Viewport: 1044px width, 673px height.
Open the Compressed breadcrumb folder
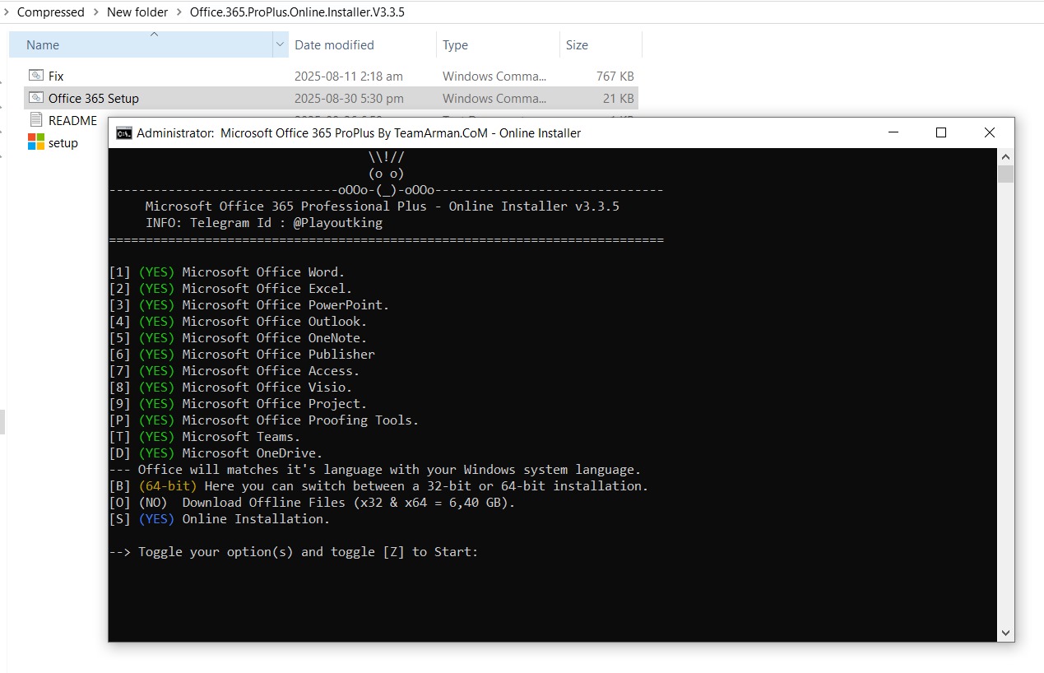pyautogui.click(x=51, y=12)
